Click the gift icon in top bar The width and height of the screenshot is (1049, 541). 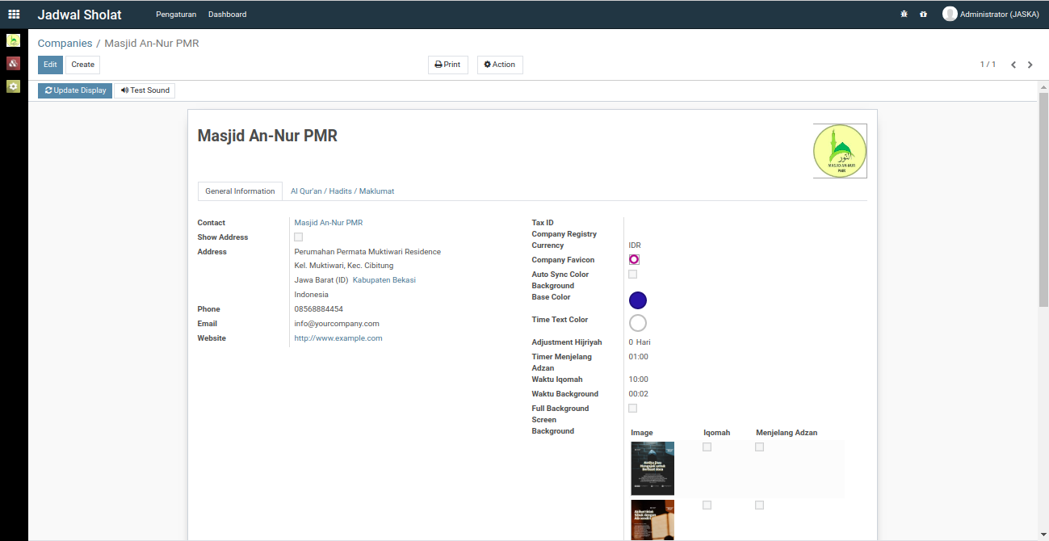923,15
